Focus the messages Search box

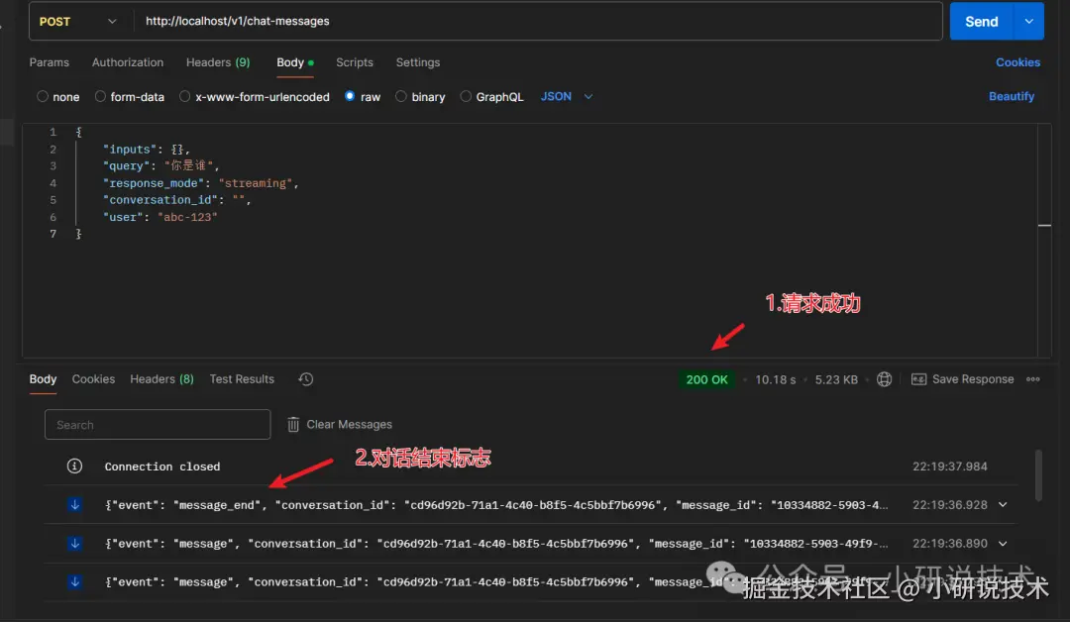(x=158, y=424)
